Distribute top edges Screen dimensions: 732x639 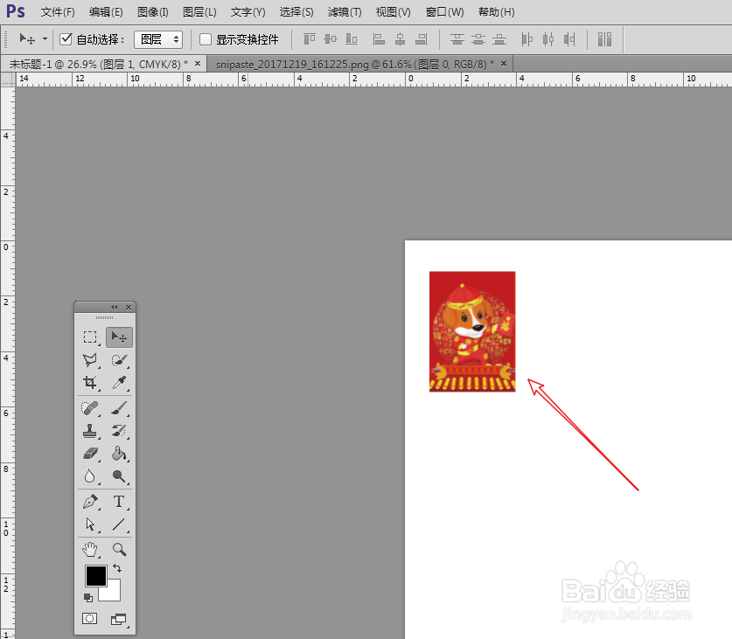tap(457, 39)
